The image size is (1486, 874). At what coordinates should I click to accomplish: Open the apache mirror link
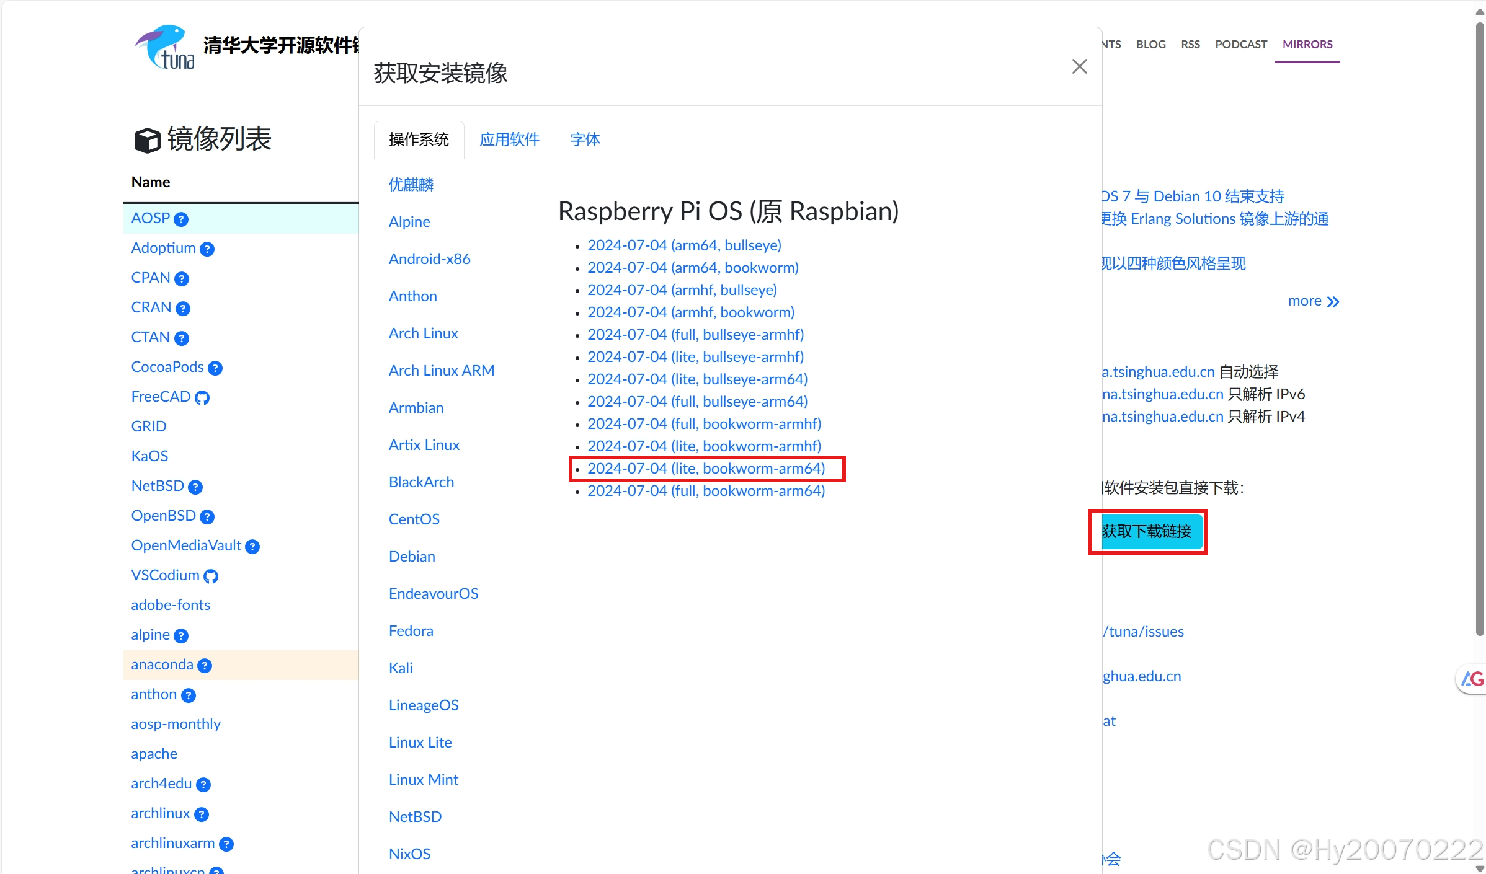[154, 754]
